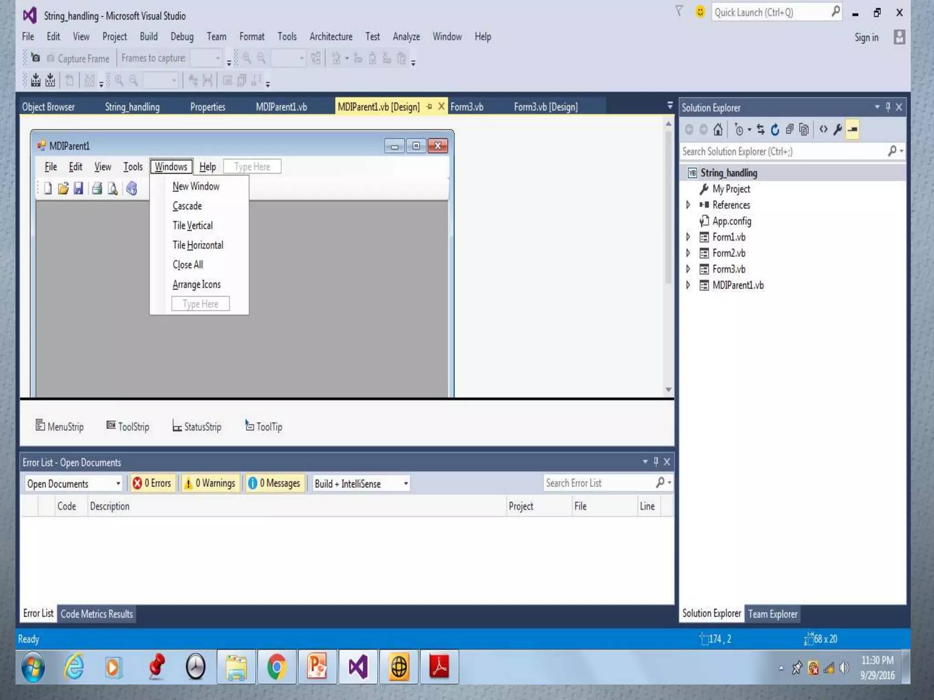Toggle the 0 Messages filter
Viewport: 934px width, 700px height.
click(275, 483)
